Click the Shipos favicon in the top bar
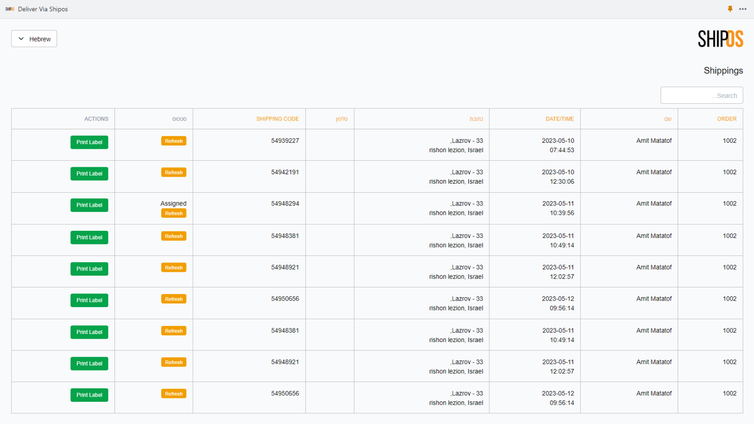 pyautogui.click(x=8, y=9)
